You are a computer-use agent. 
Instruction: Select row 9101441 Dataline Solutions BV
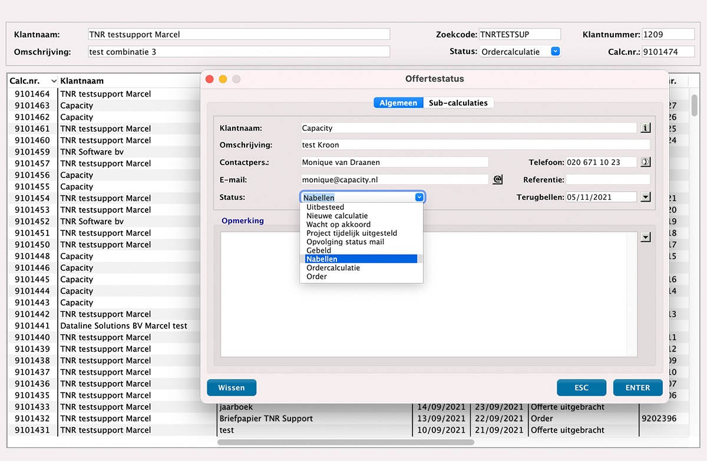(x=124, y=326)
